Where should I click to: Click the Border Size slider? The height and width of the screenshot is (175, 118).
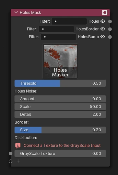coord(60,130)
